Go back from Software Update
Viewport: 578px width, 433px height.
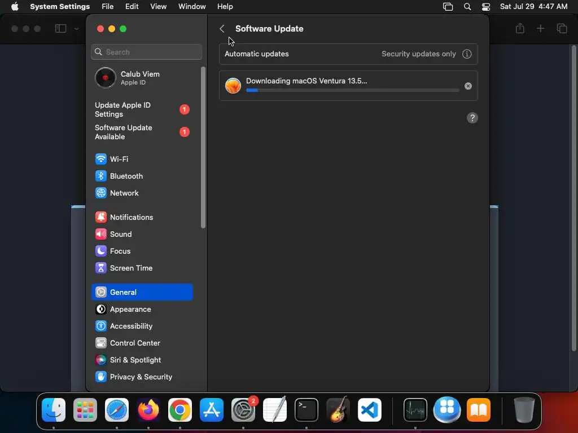click(222, 29)
